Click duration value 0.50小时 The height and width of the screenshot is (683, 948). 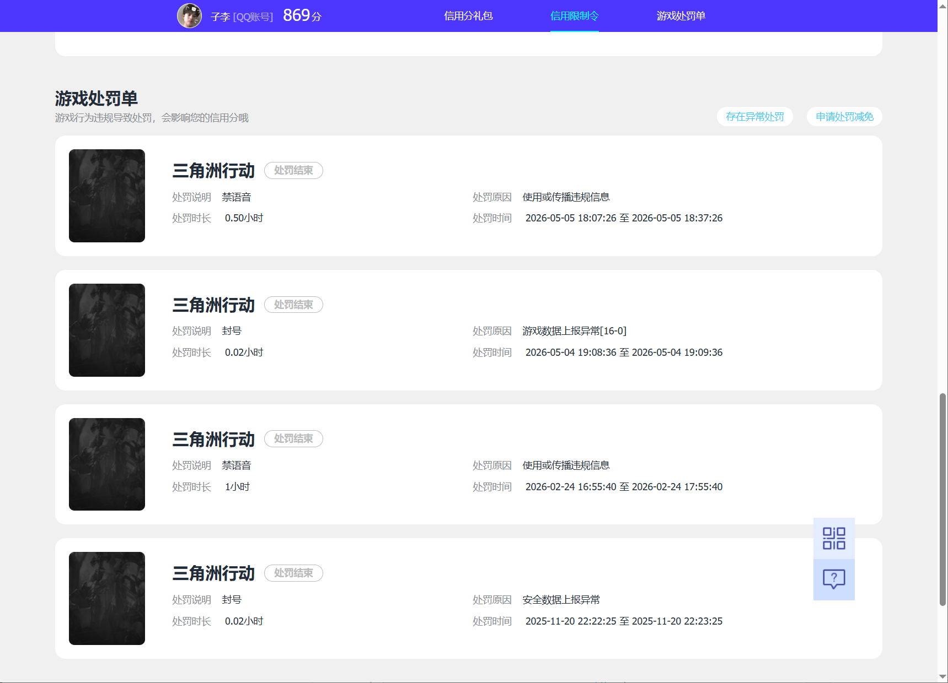coord(244,218)
